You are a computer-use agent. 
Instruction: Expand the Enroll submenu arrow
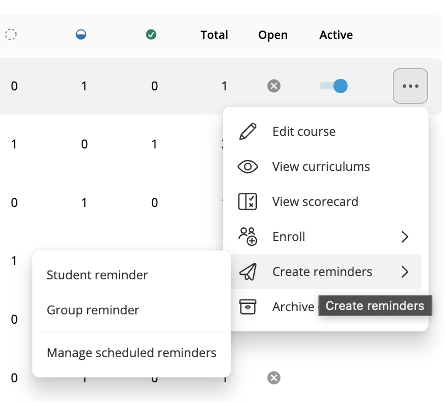(x=404, y=237)
